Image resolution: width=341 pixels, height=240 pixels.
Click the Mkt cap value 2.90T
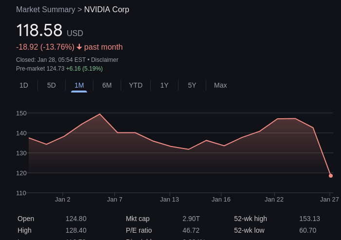[x=191, y=219]
